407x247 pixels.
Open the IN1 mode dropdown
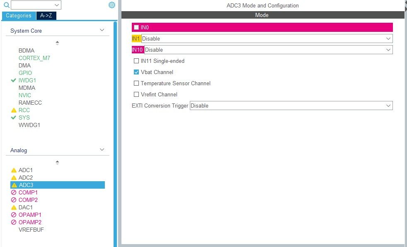(267, 38)
